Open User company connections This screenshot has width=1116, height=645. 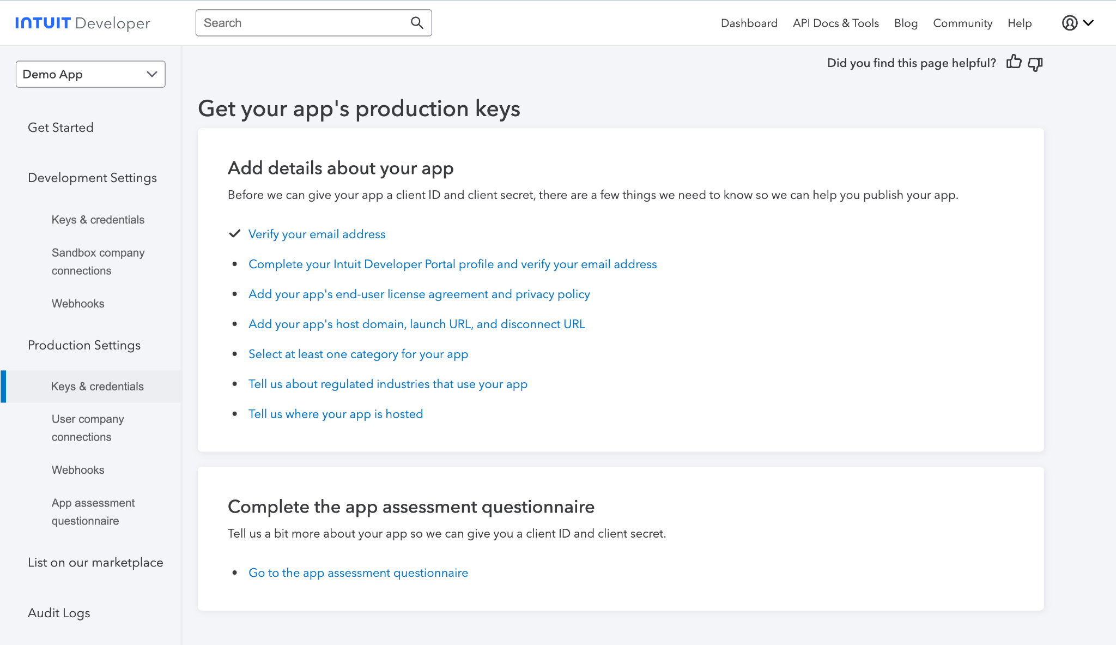pyautogui.click(x=88, y=428)
